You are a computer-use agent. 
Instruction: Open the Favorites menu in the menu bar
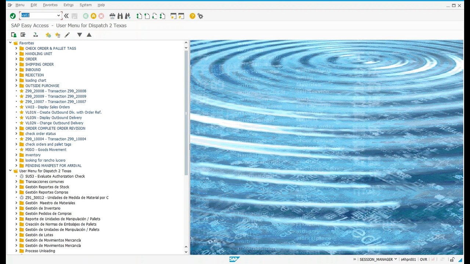50,5
